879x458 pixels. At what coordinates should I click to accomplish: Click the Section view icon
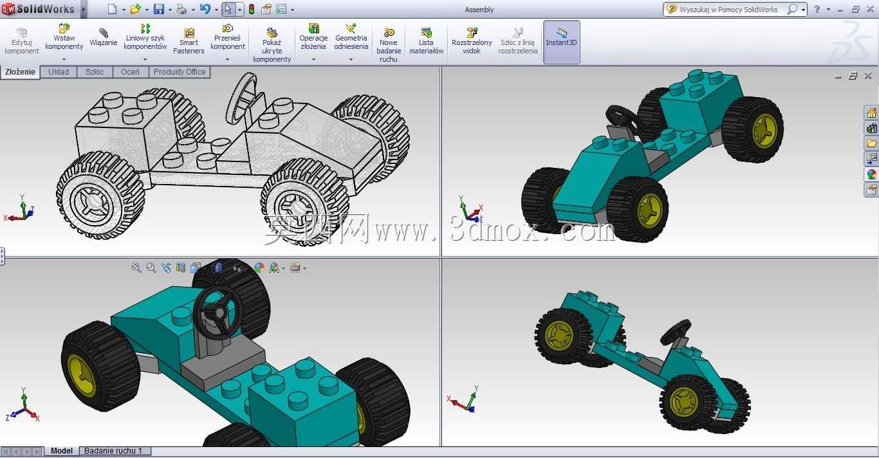point(181,268)
